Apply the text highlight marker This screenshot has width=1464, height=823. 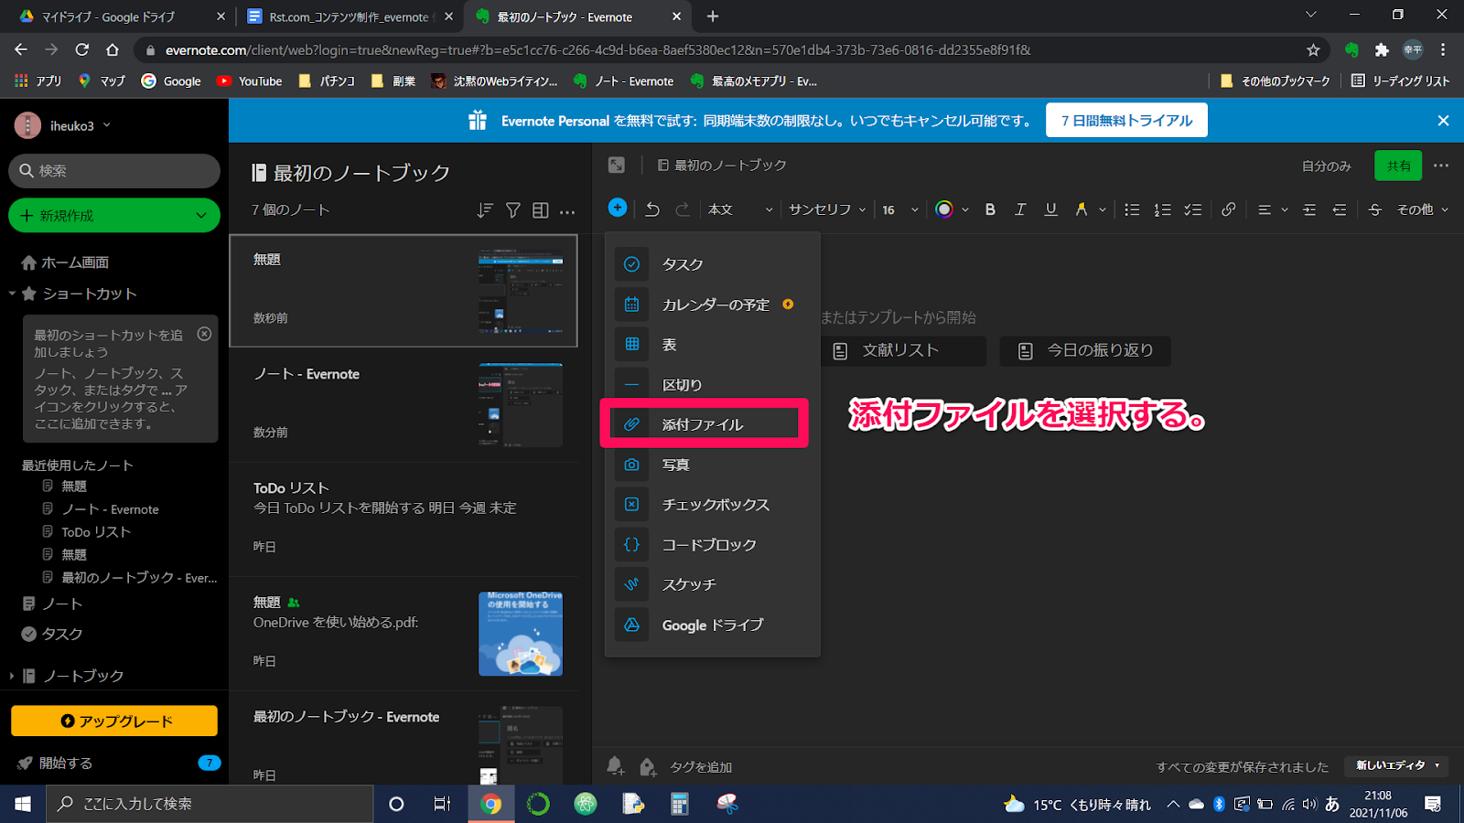pos(1082,209)
